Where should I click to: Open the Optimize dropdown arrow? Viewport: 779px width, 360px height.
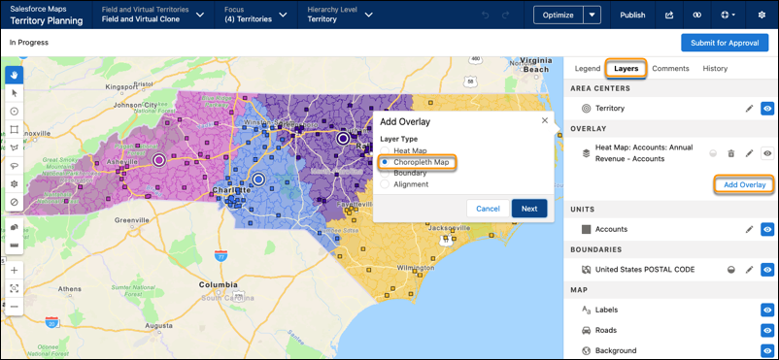point(592,15)
